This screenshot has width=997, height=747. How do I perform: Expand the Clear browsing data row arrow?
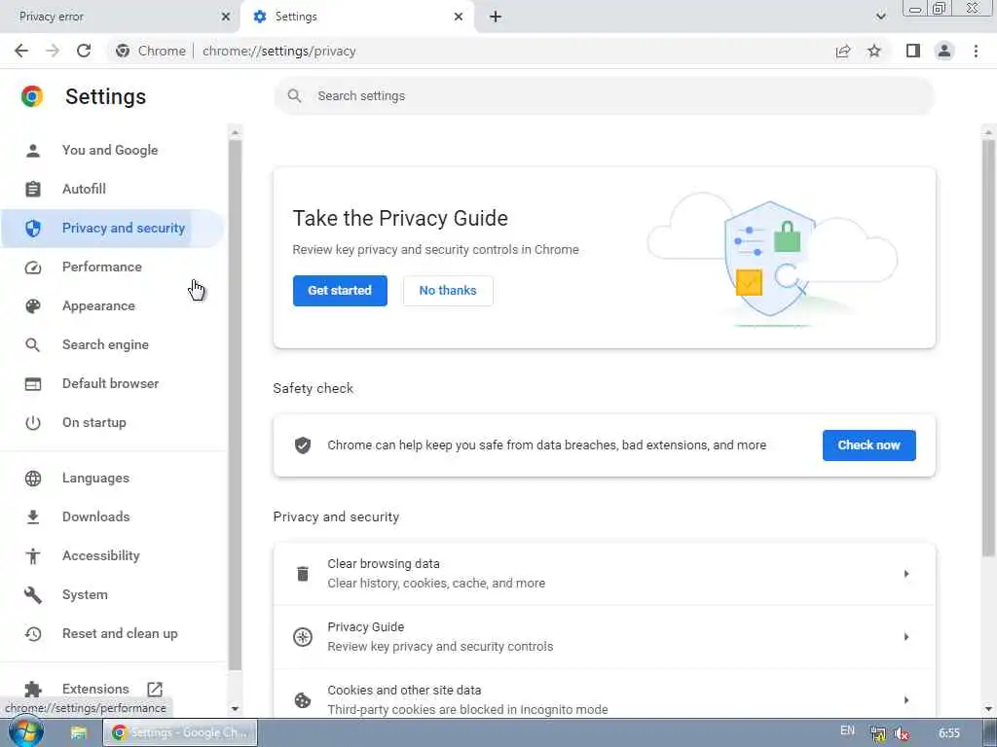point(906,574)
